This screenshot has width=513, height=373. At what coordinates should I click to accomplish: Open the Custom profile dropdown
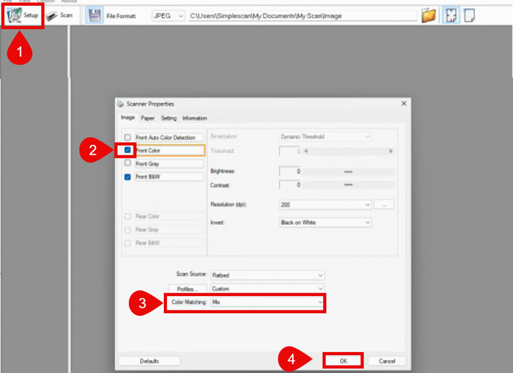coord(267,289)
